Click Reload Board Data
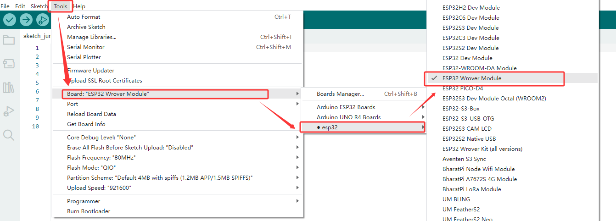Viewport: 616px width, 221px height. (177, 114)
